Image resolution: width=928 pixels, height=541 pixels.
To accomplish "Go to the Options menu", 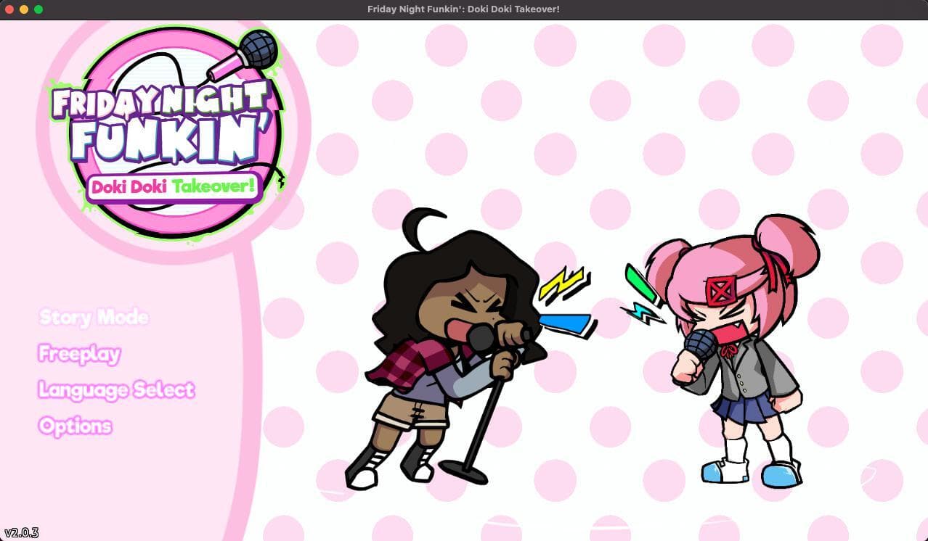I will [75, 426].
